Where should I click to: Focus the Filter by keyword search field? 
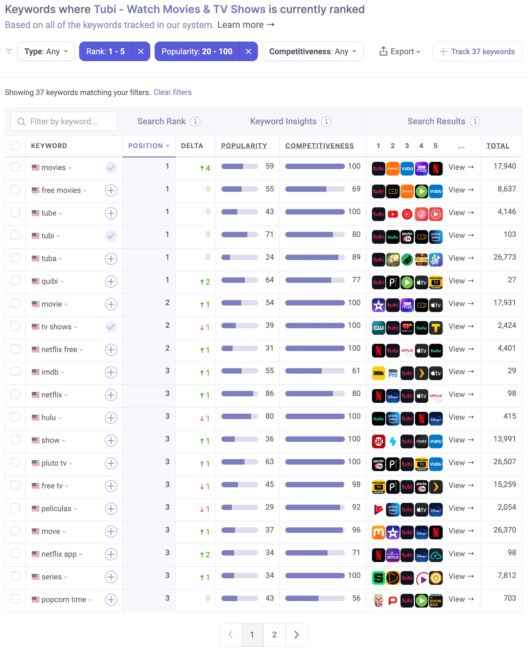[64, 121]
